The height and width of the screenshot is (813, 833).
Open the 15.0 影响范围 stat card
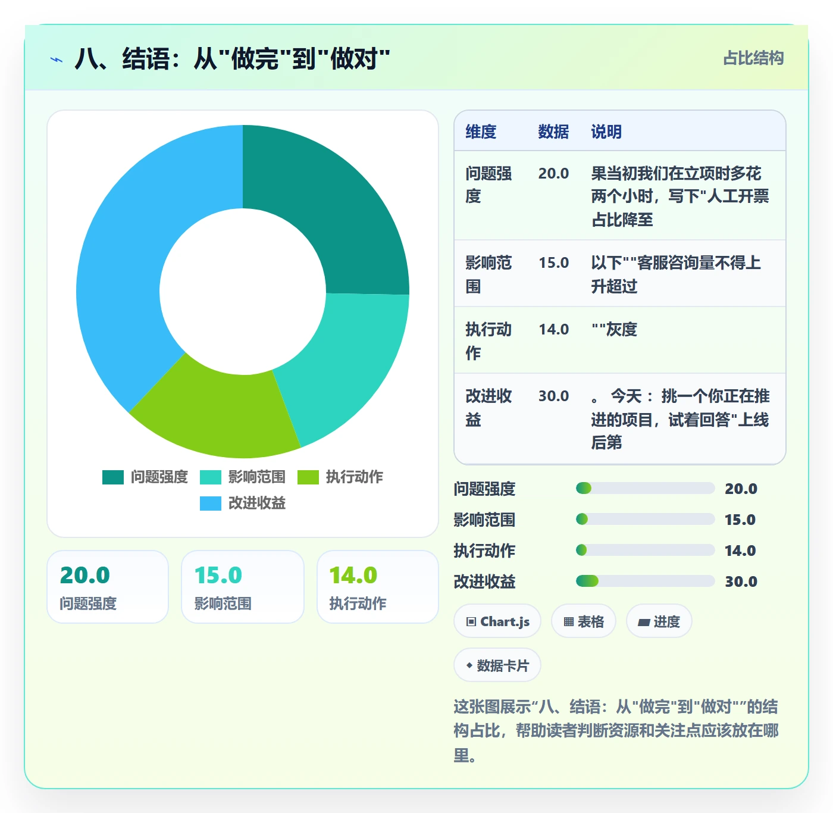point(243,587)
